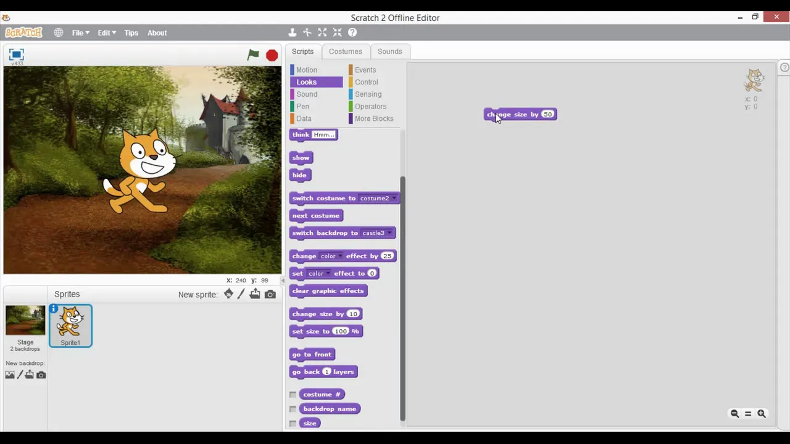Take new backdrop from camera

[41, 375]
